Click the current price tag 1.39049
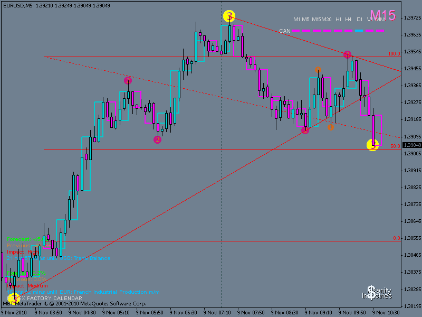The image size is (422, 317). point(413,145)
